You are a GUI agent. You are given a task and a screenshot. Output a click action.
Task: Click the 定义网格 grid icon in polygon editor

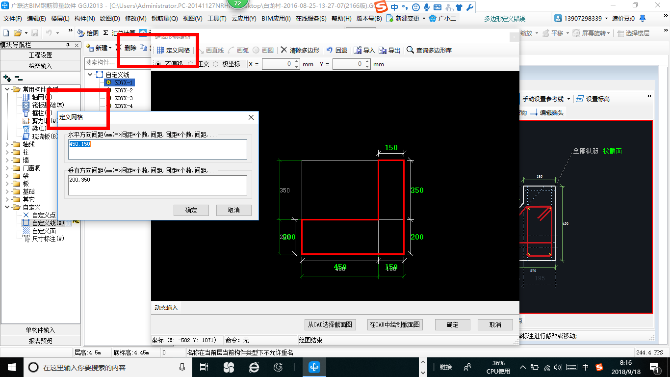(160, 50)
